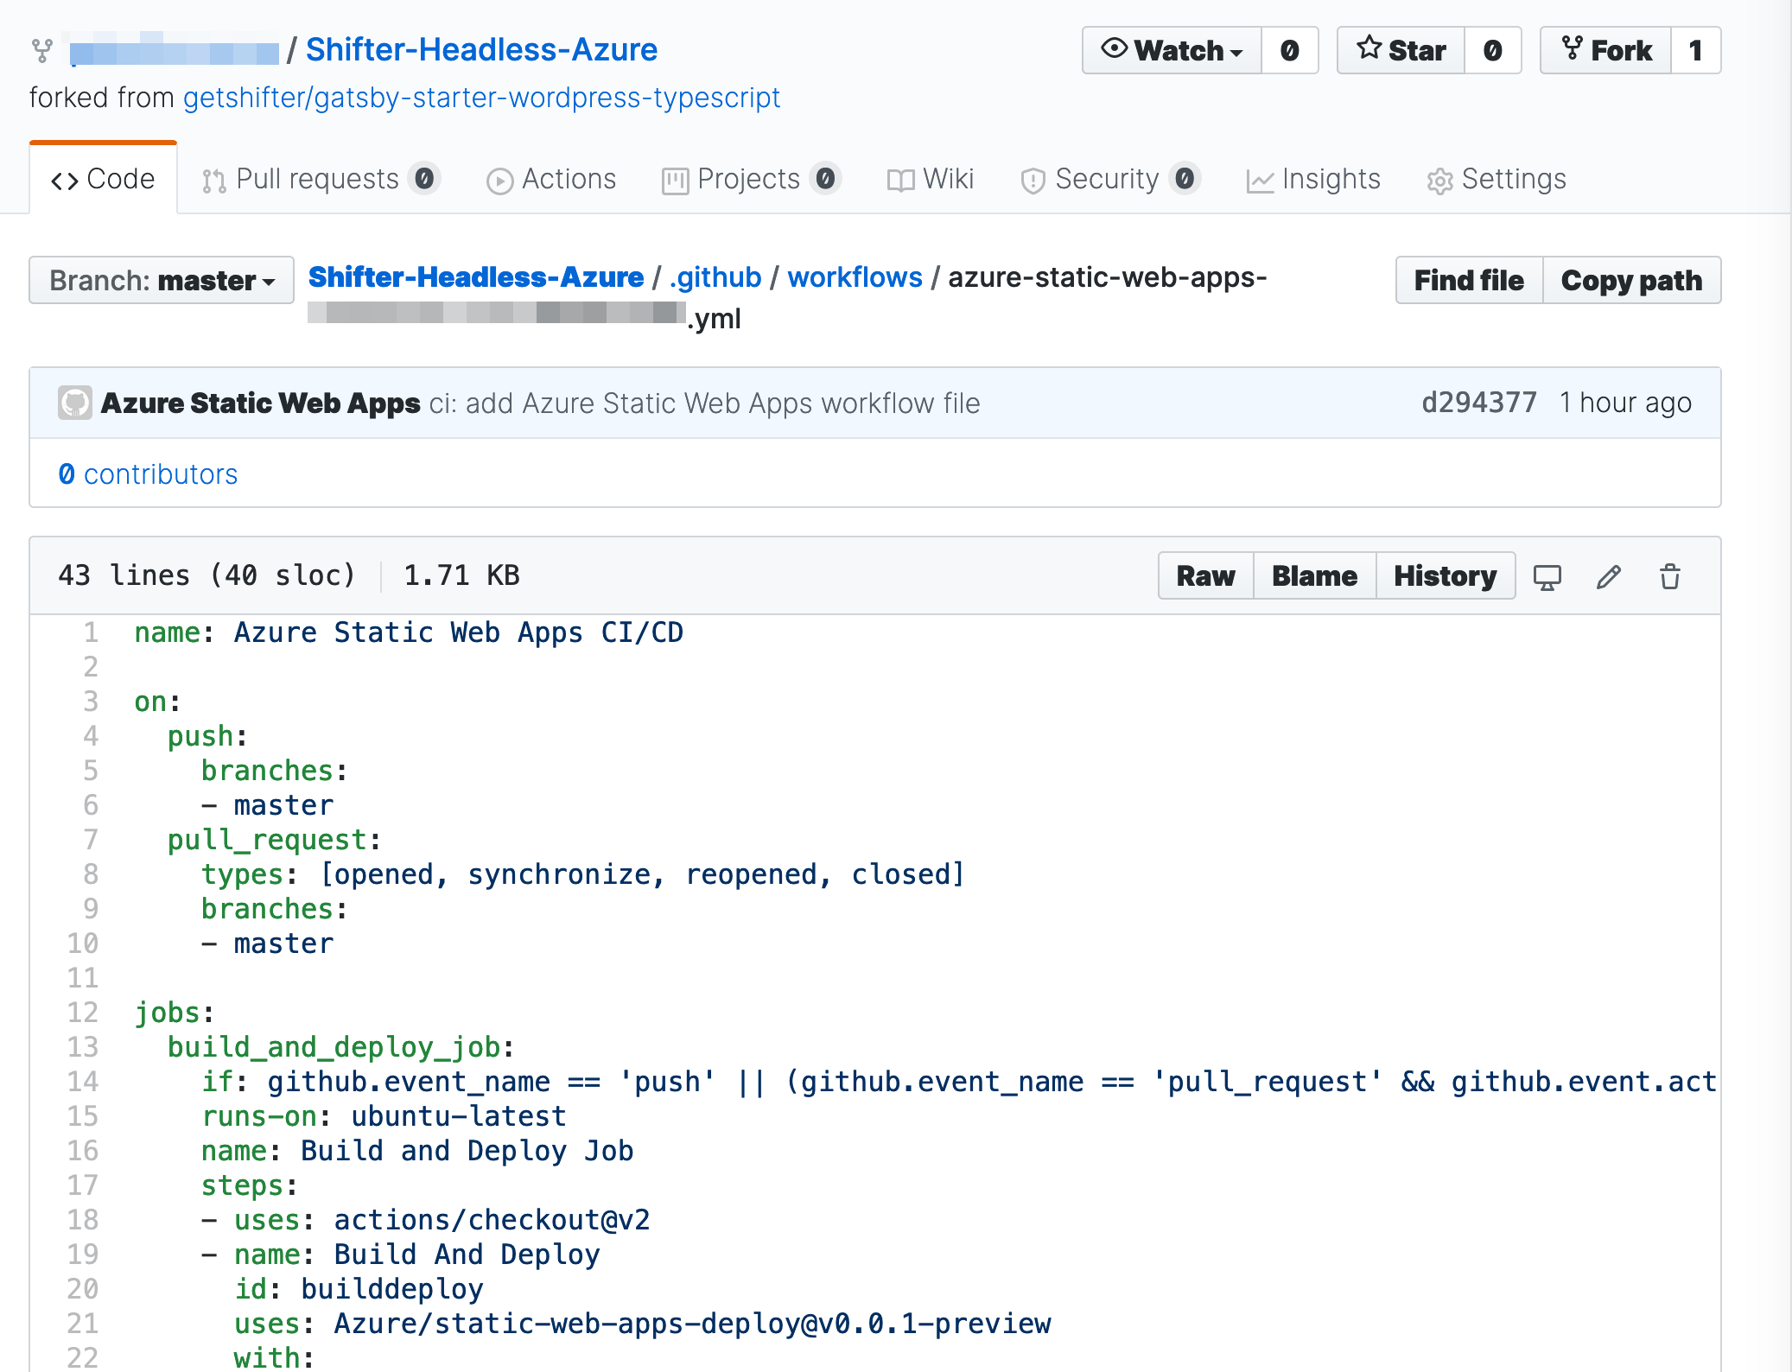View the Raw file
The image size is (1792, 1372).
coord(1205,575)
